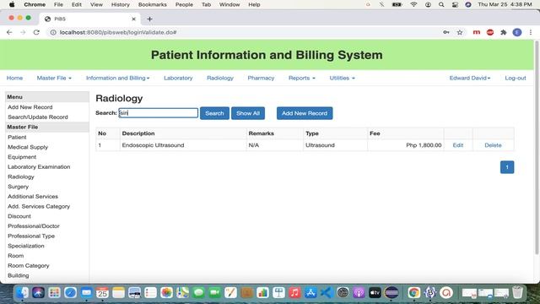Click the Show All button

[x=248, y=113]
